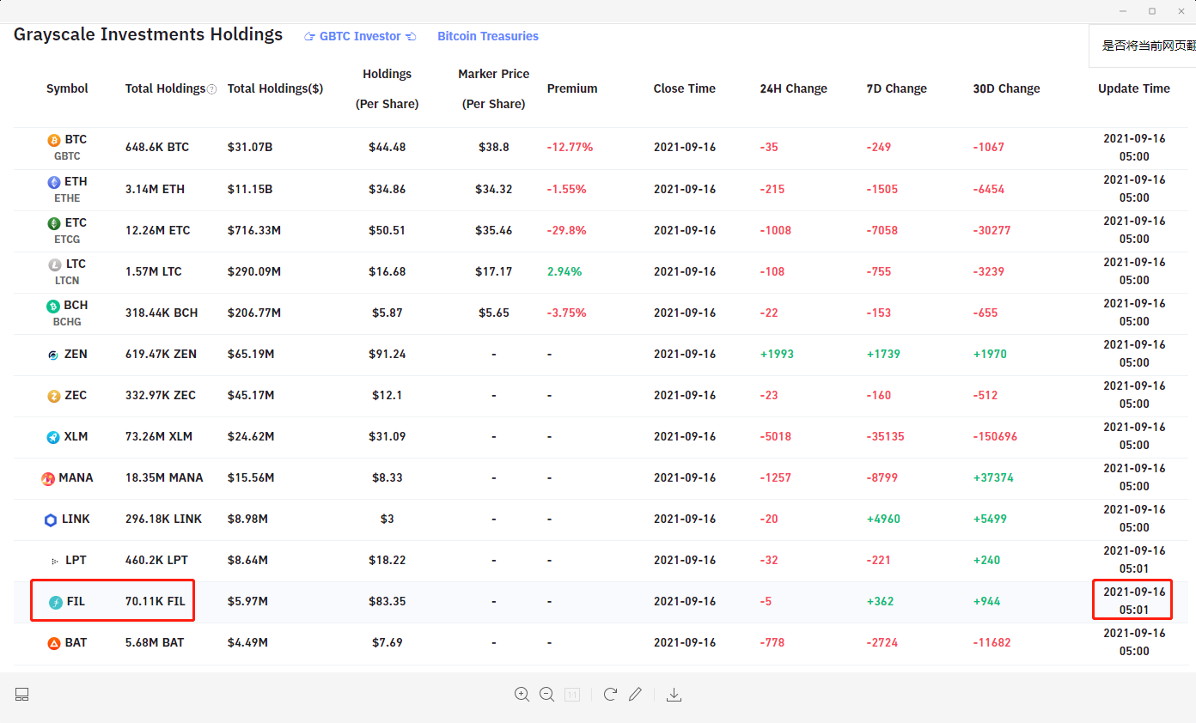1196x723 pixels.
Task: Click the +37374 MANA 30D change
Action: point(993,477)
